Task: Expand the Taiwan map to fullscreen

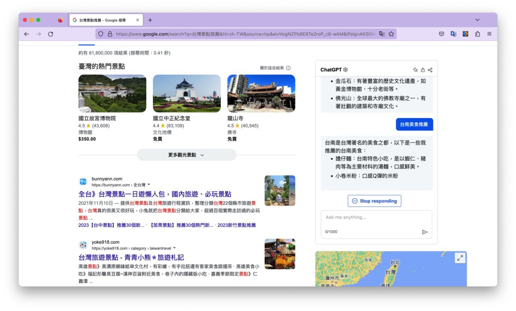Action: coord(460,258)
